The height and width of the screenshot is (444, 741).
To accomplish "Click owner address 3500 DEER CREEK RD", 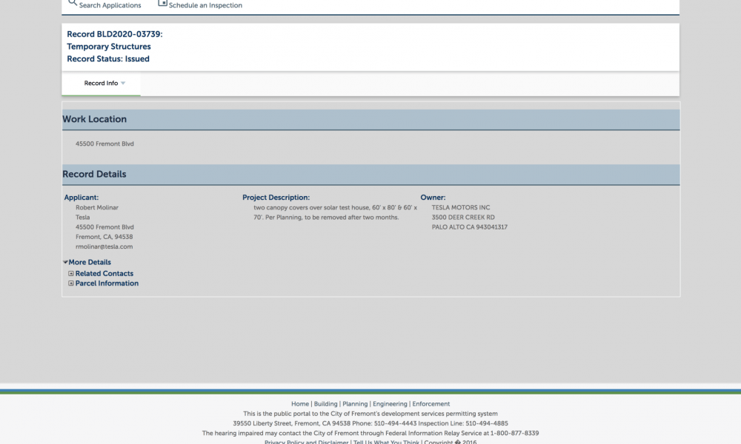I will pyautogui.click(x=463, y=218).
